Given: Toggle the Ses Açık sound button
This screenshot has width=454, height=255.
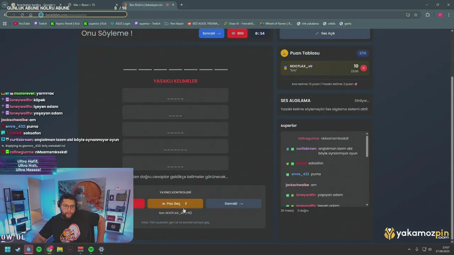Looking at the screenshot, I should click(325, 33).
